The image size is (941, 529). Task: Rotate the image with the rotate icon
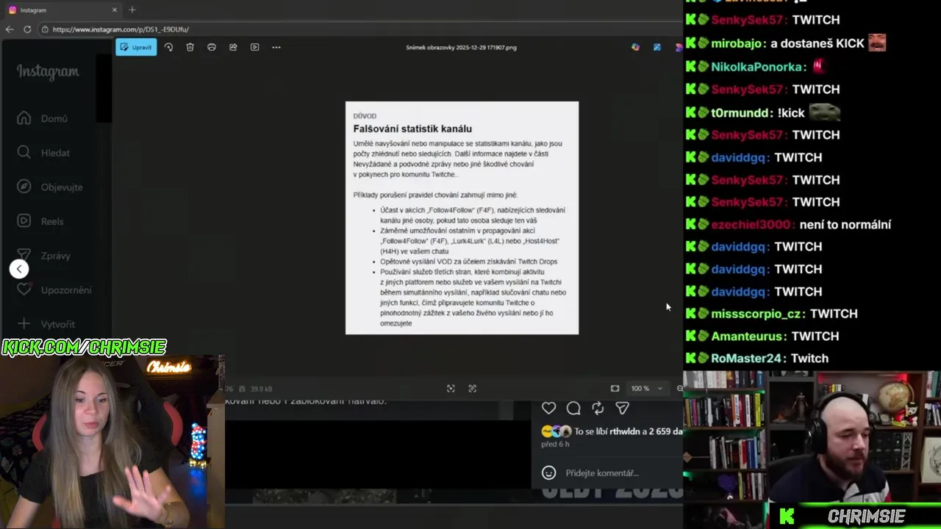168,47
